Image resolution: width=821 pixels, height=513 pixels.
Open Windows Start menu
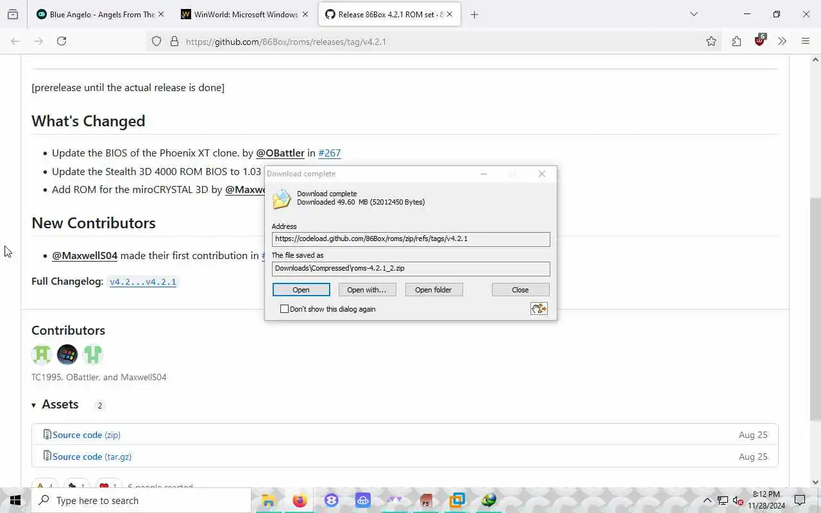pos(15,500)
